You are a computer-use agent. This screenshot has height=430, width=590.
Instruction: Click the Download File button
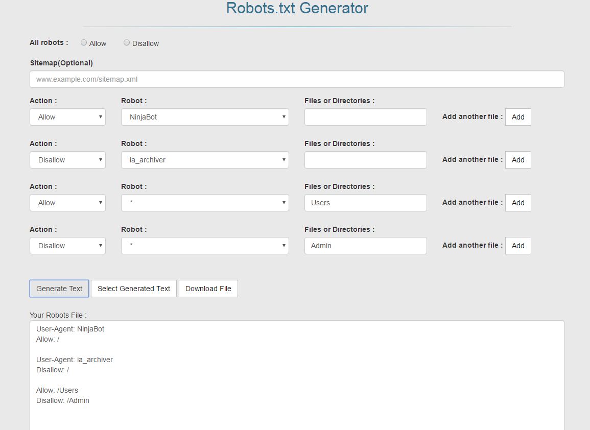208,289
